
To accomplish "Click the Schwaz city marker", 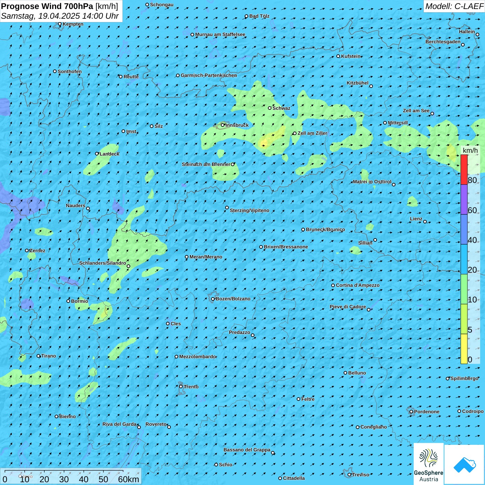I will 270,108.
